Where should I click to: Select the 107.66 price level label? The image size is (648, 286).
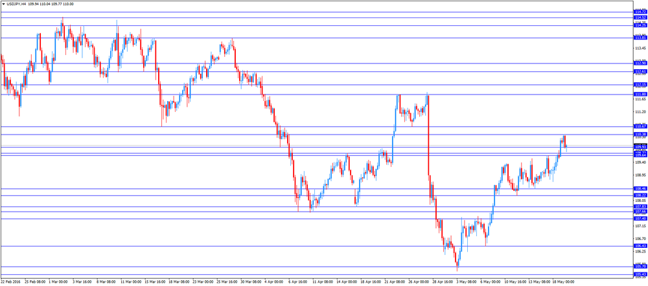pyautogui.click(x=640, y=212)
